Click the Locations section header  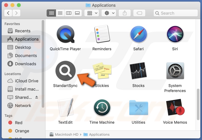pyautogui.click(x=13, y=74)
